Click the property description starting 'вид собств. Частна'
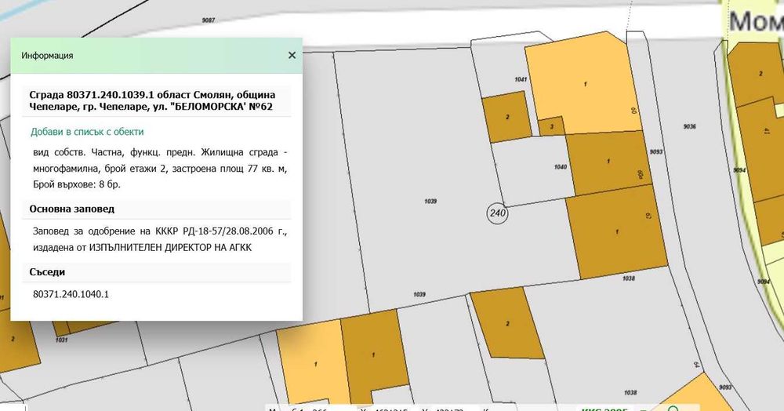 pos(160,168)
